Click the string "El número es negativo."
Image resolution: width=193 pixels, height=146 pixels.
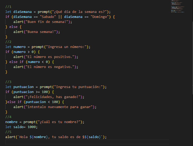[x=50, y=67]
